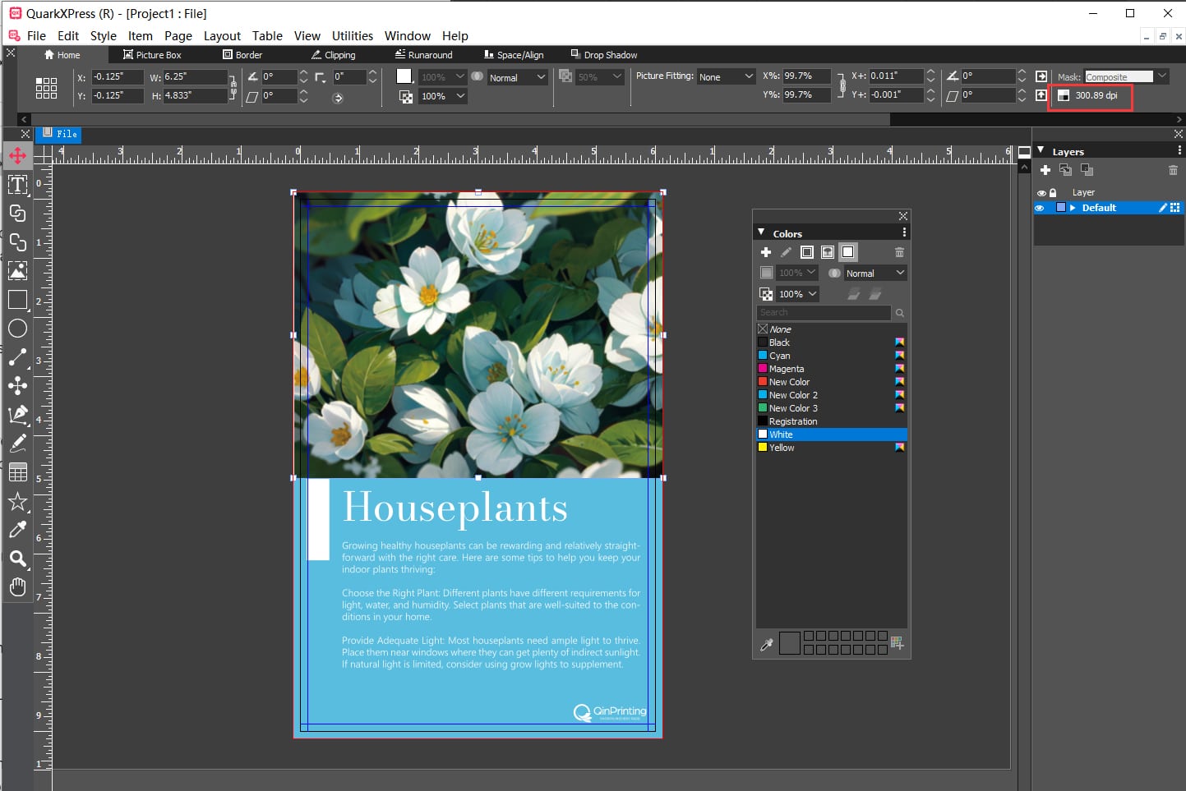1186x791 pixels.
Task: Pick the Line tool
Action: (17, 356)
